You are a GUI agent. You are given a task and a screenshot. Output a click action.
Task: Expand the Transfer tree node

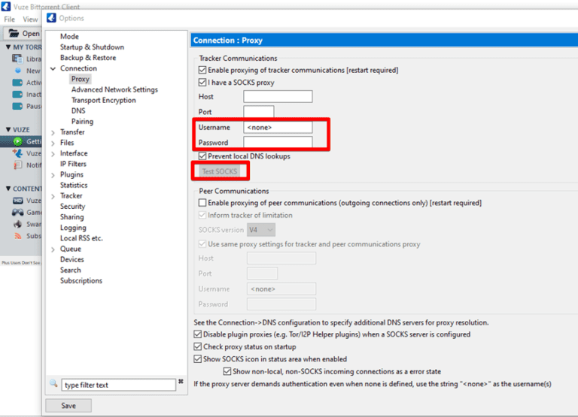click(53, 132)
